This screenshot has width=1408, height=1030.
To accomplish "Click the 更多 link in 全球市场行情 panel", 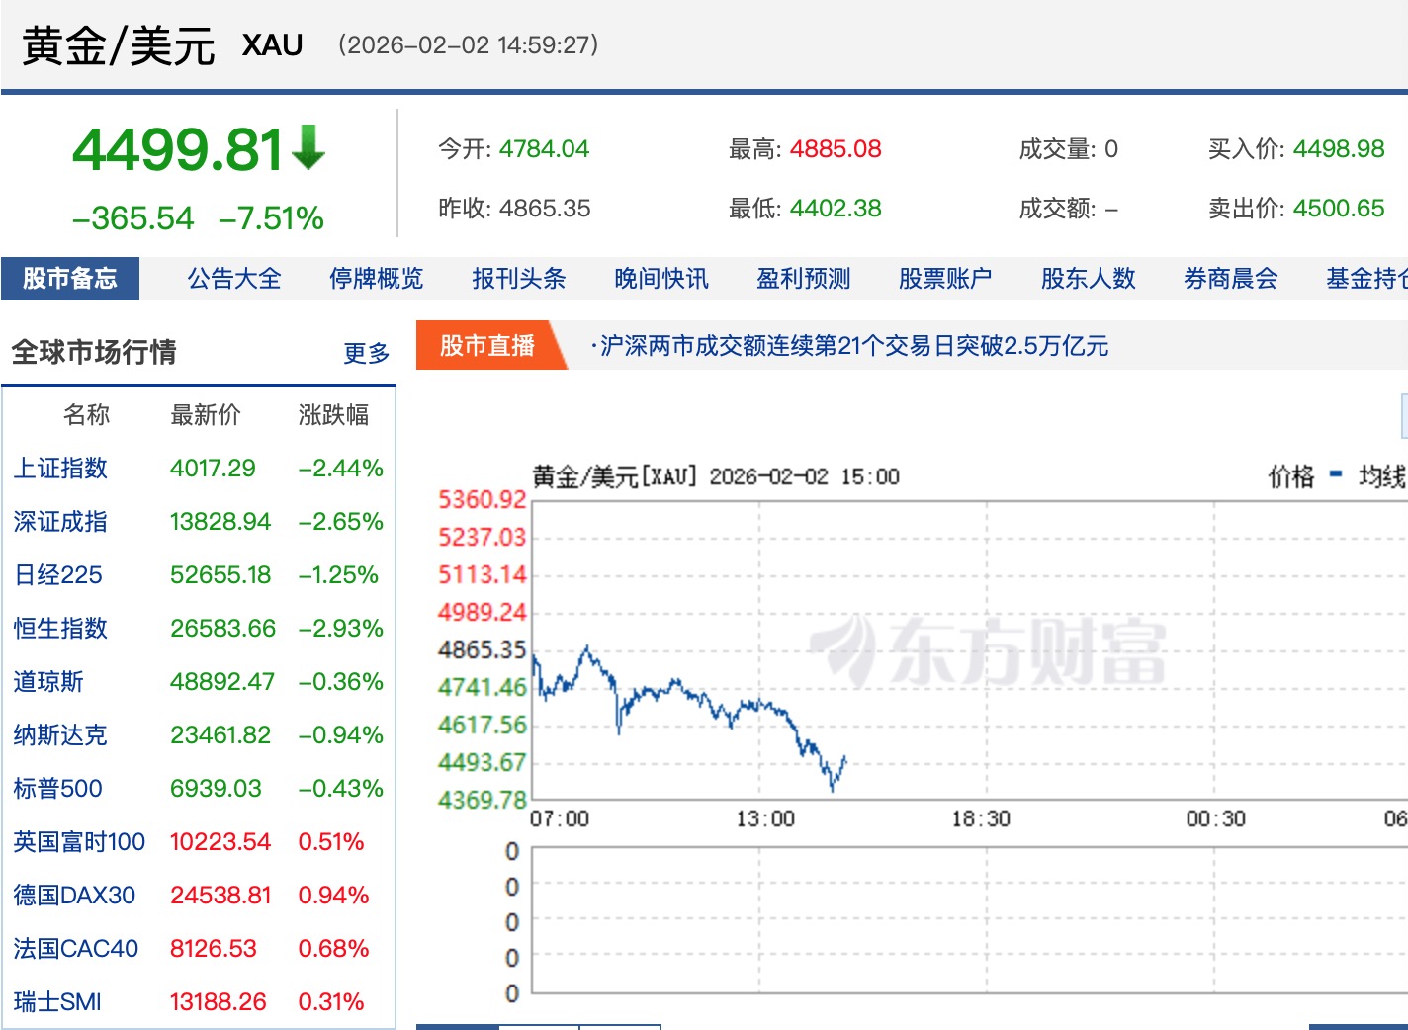I will [365, 354].
